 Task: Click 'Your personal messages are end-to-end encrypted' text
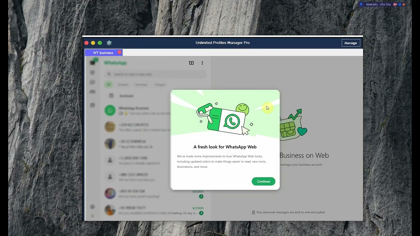point(290,212)
